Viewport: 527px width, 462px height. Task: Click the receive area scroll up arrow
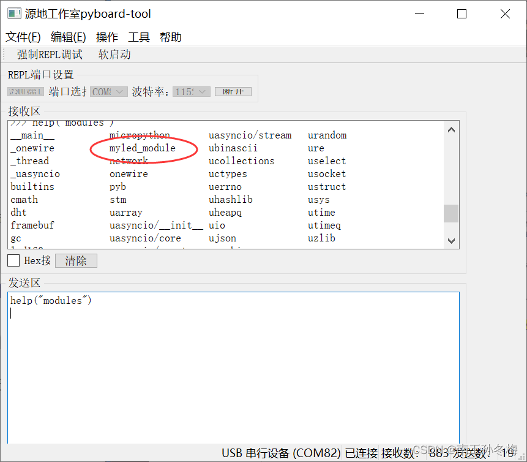click(451, 130)
